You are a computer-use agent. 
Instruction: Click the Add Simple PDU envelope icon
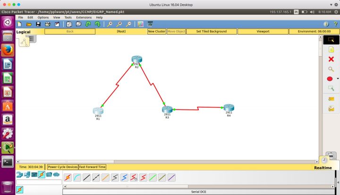pyautogui.click(x=331, y=99)
